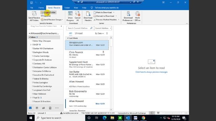Toggle sort order arrow

[107, 33]
